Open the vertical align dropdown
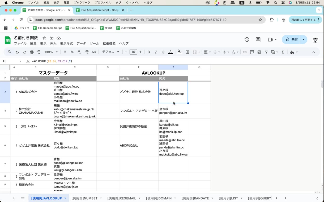324x202 pixels. (216, 52)
